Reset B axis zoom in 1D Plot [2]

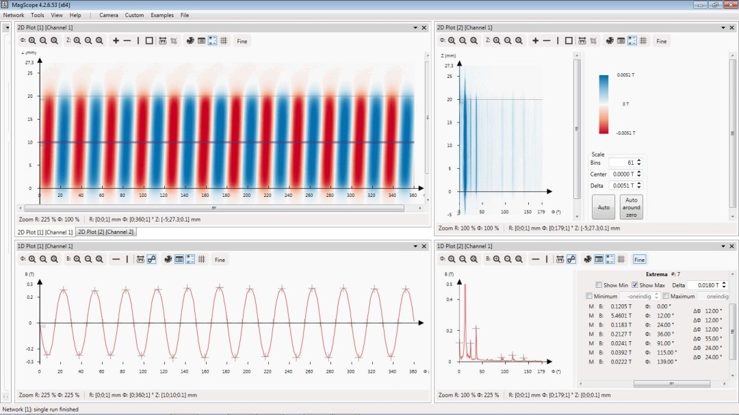(519, 259)
